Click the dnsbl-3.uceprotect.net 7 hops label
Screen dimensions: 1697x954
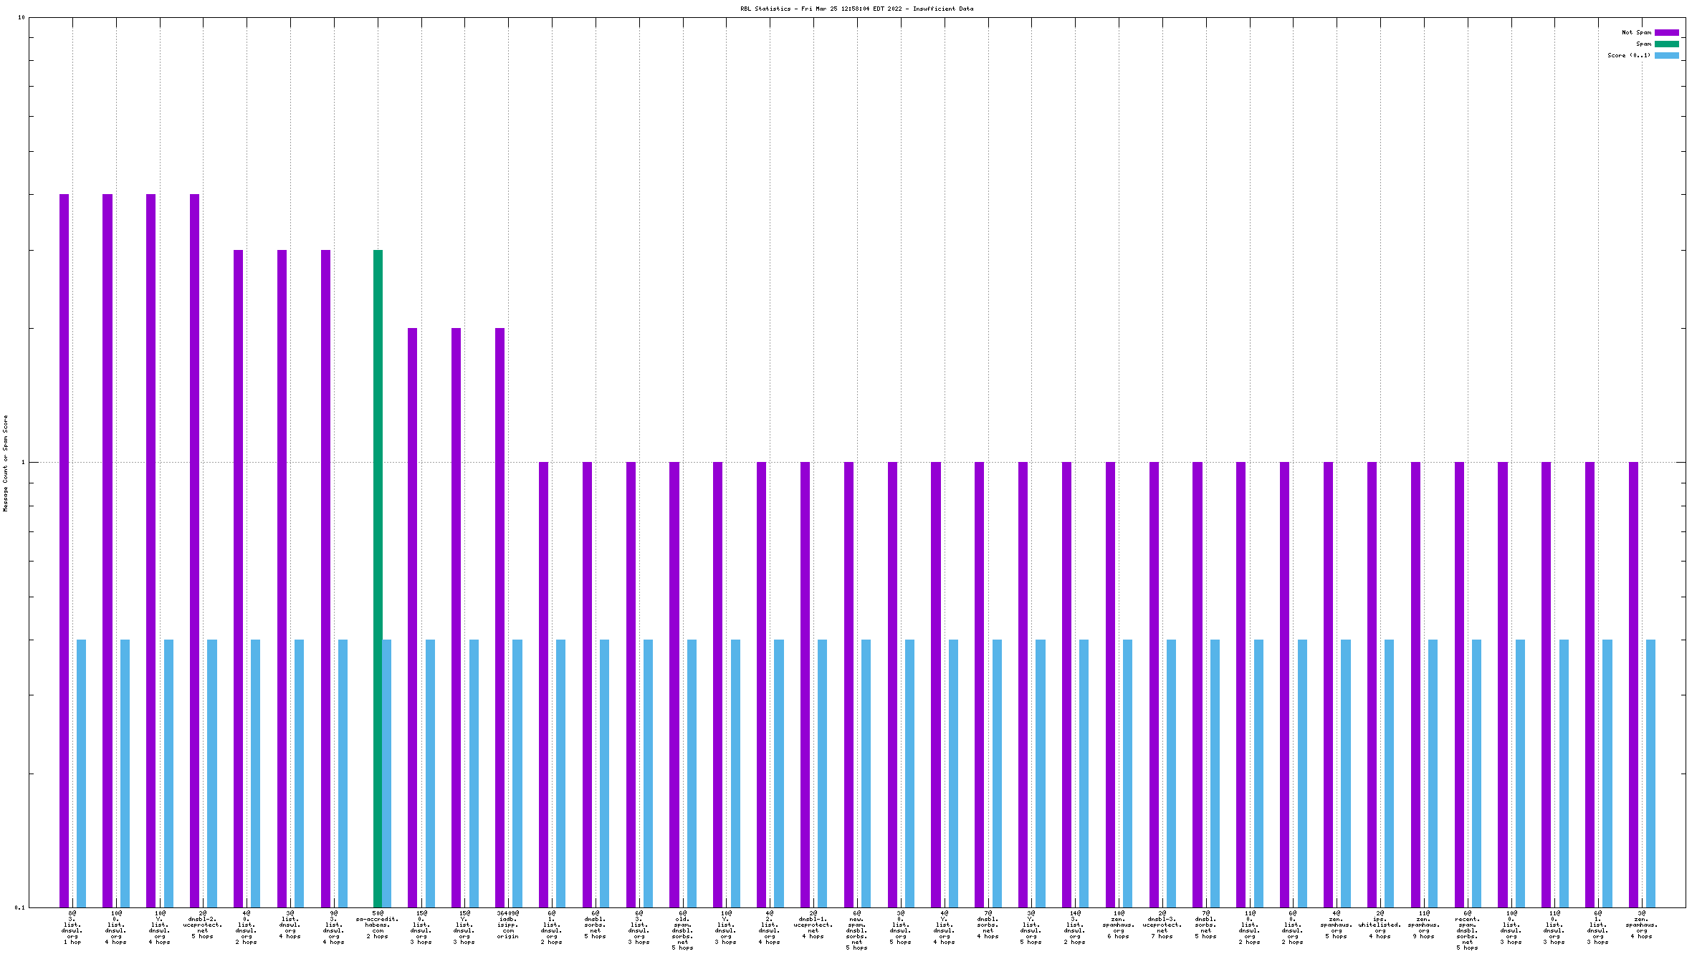click(1162, 925)
